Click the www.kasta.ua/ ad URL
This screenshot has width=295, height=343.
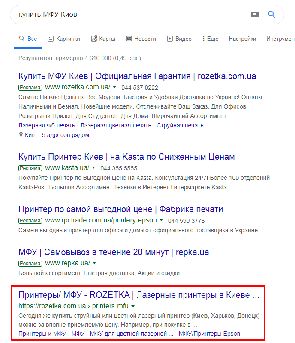67,168
